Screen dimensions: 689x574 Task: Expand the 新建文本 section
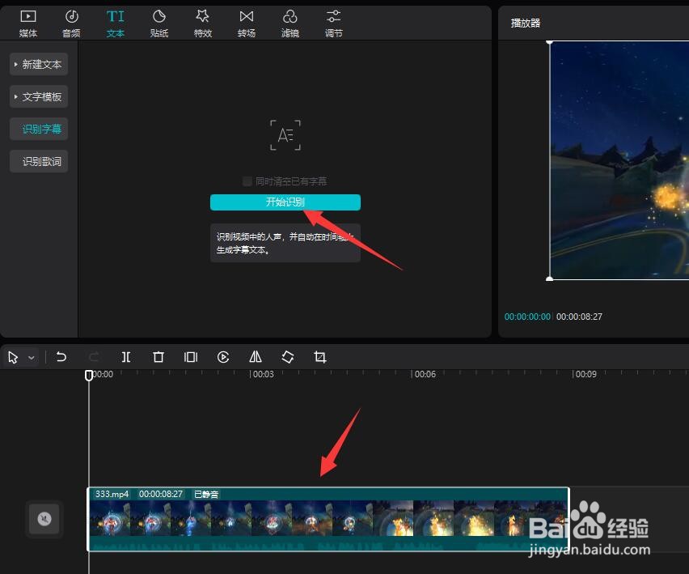[39, 64]
